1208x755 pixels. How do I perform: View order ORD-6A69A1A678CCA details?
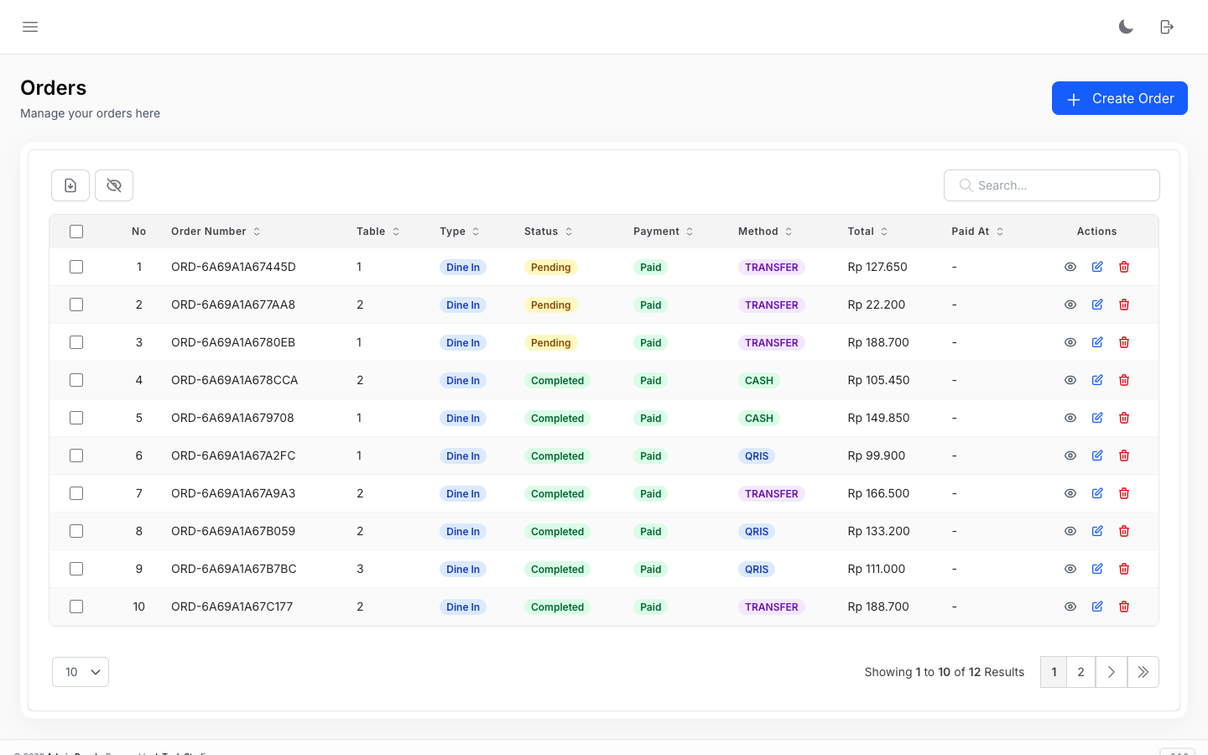pos(1070,380)
